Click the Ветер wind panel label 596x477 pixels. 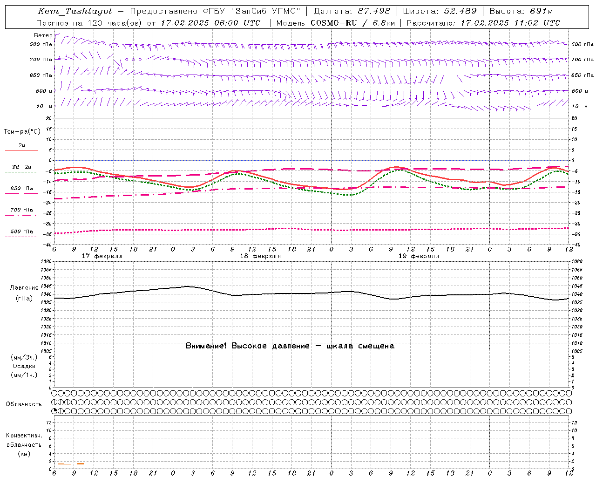pyautogui.click(x=43, y=35)
